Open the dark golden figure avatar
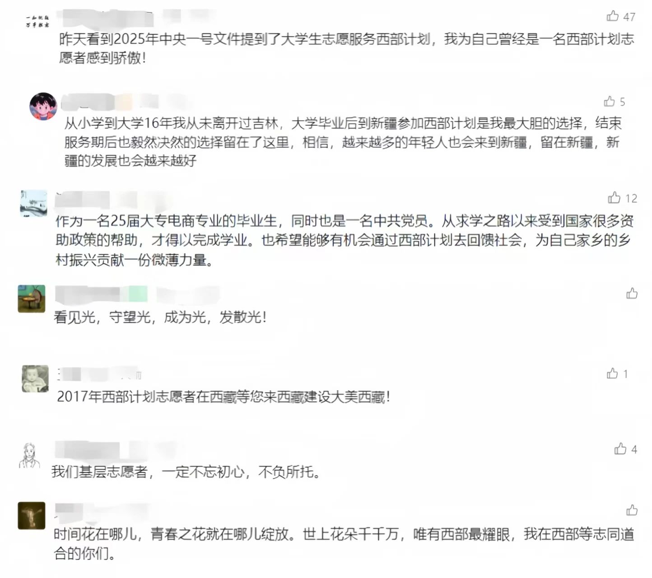 point(32,516)
